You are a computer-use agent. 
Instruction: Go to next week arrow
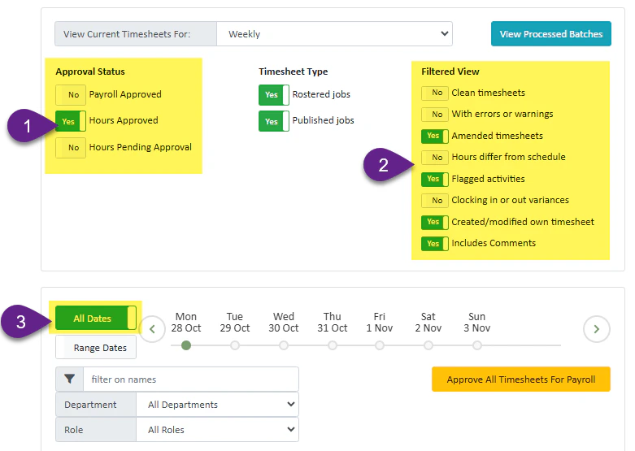(597, 329)
